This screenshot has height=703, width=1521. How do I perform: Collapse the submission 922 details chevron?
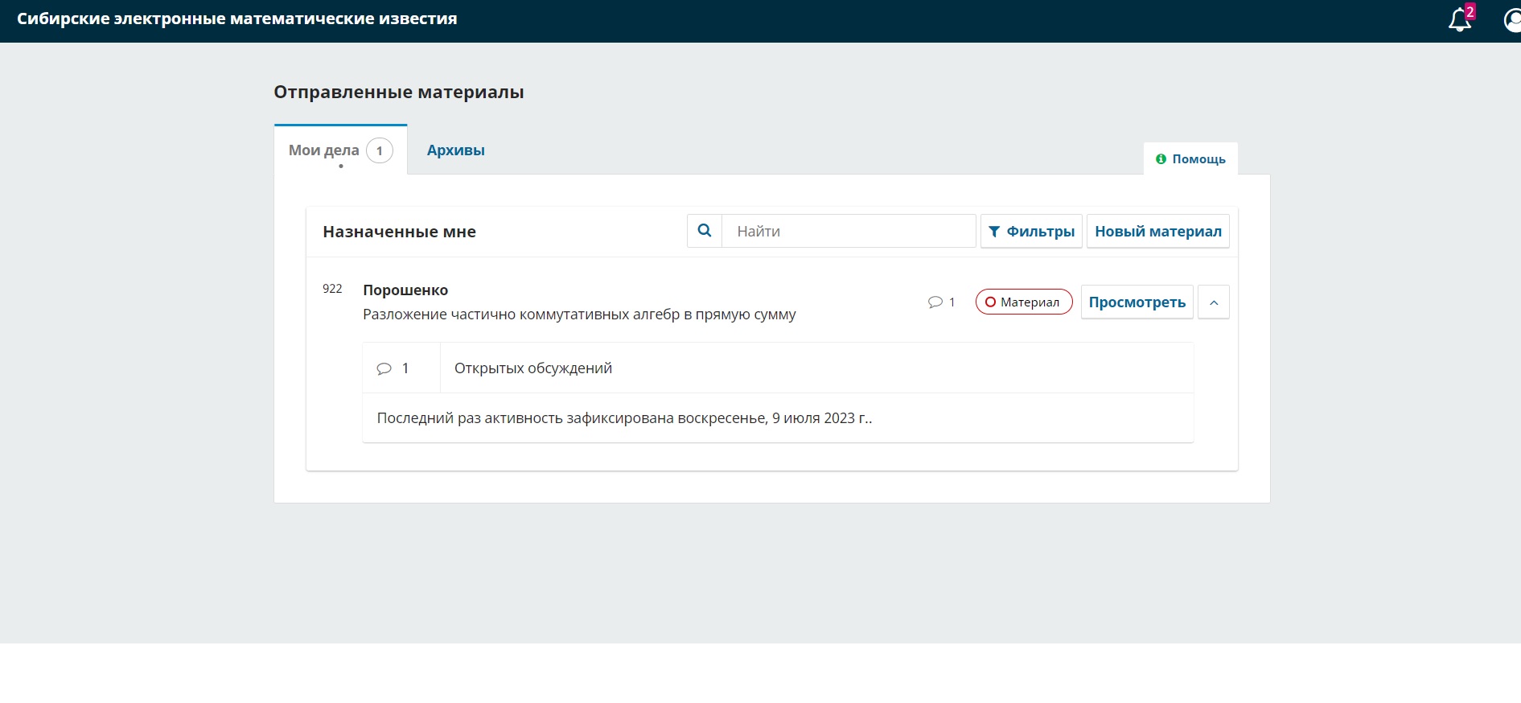(x=1213, y=302)
